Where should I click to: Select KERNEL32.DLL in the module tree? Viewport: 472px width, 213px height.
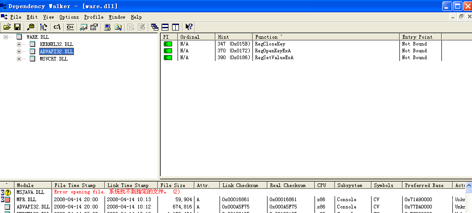coord(56,45)
